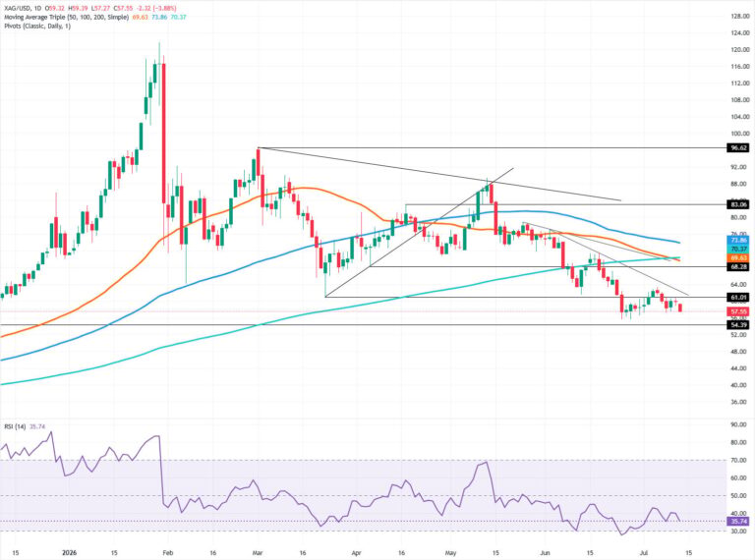This screenshot has width=755, height=560.
Task: Select the Moving Average Triple indicator legend
Action: pyautogui.click(x=67, y=18)
